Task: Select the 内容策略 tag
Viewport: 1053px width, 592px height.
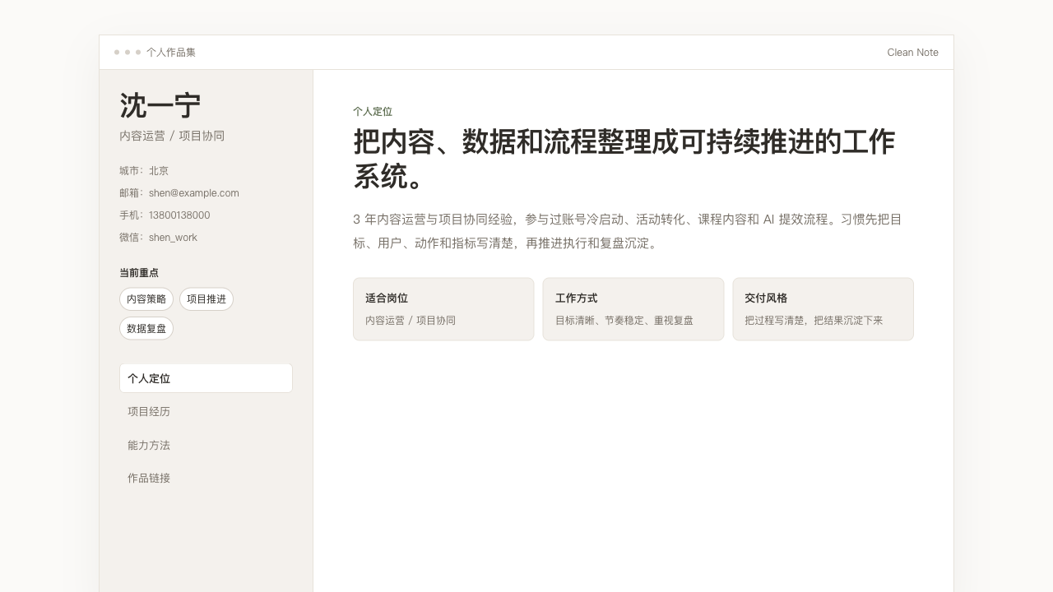Action: pyautogui.click(x=146, y=299)
